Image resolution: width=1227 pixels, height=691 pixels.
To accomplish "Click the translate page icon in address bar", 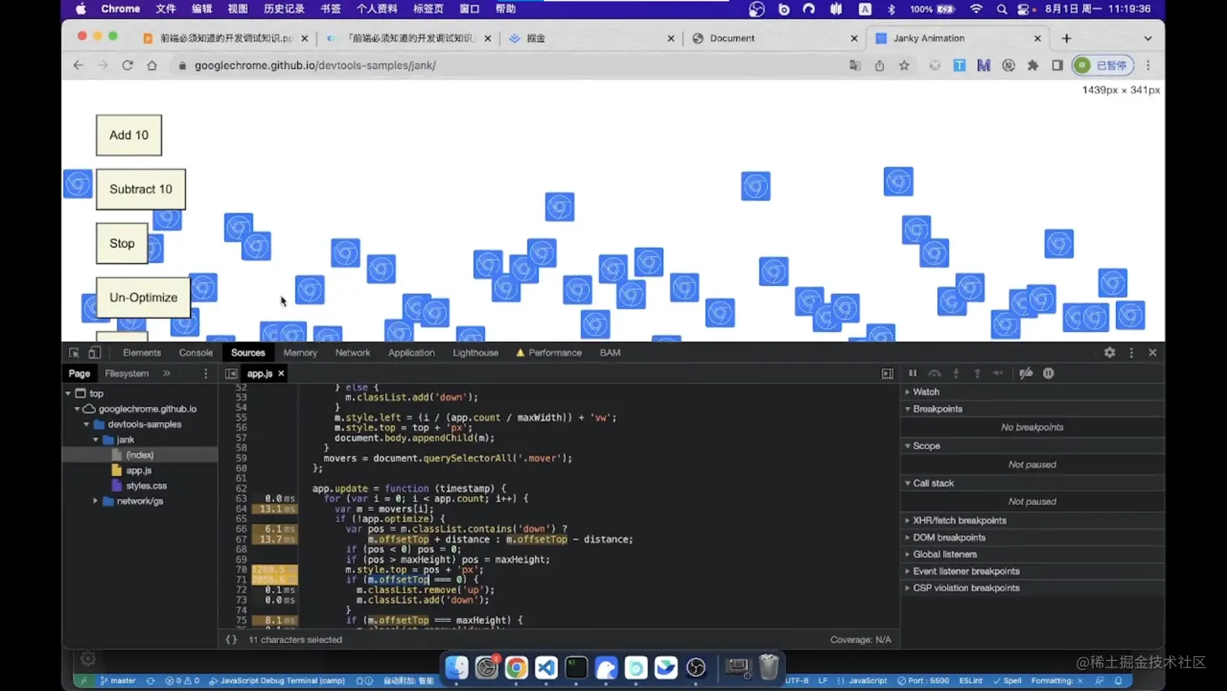I will coord(855,65).
